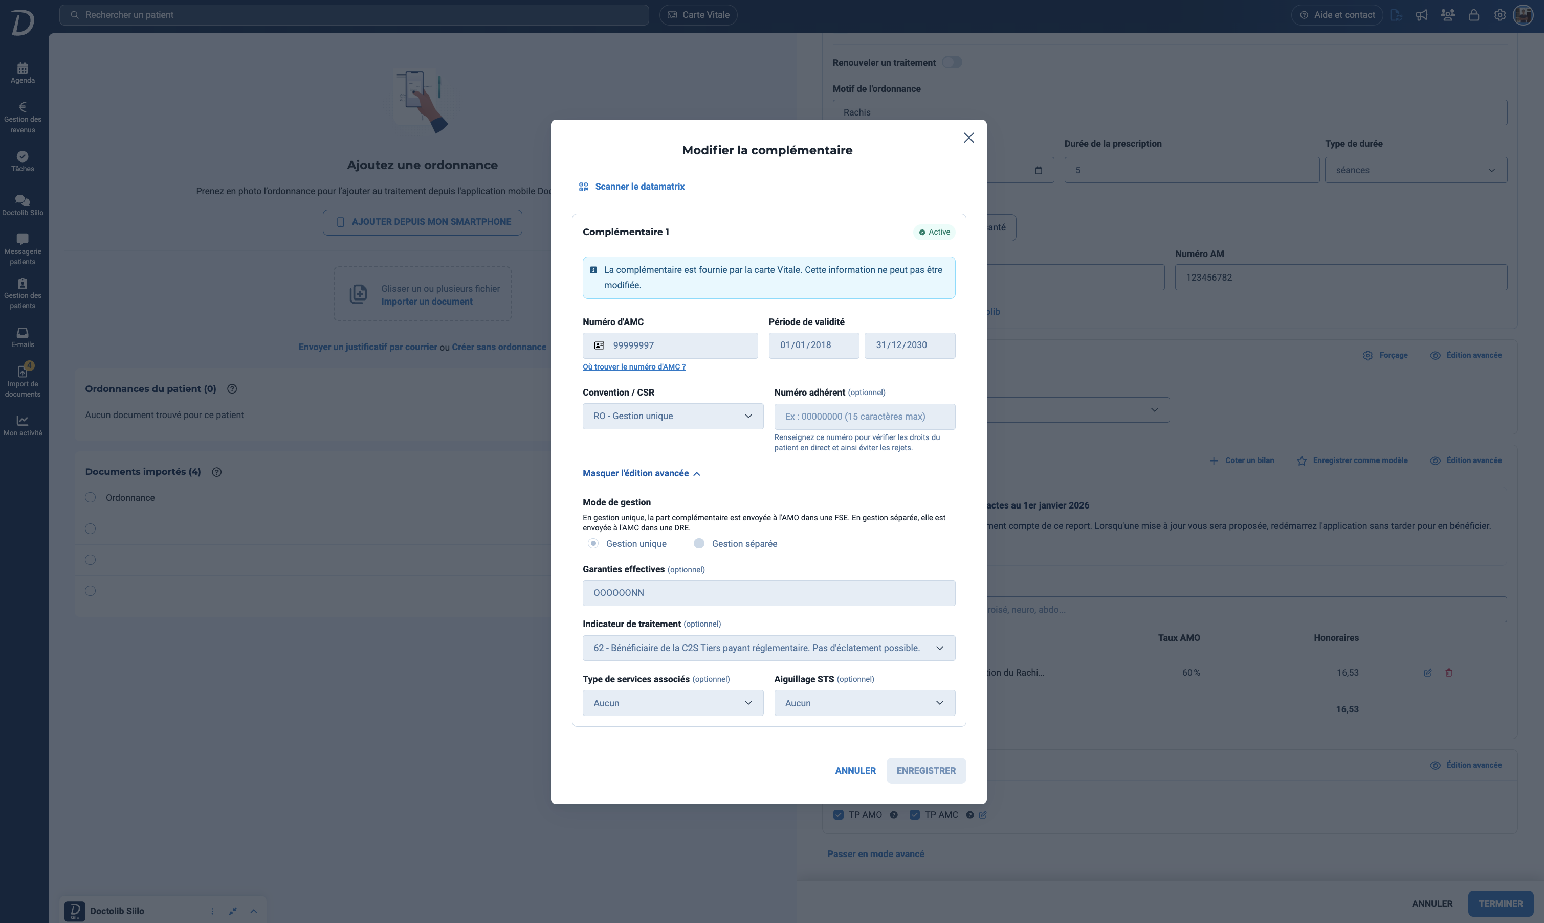Viewport: 1544px width, 923px height.
Task: Click the Forçage option
Action: [1385, 355]
